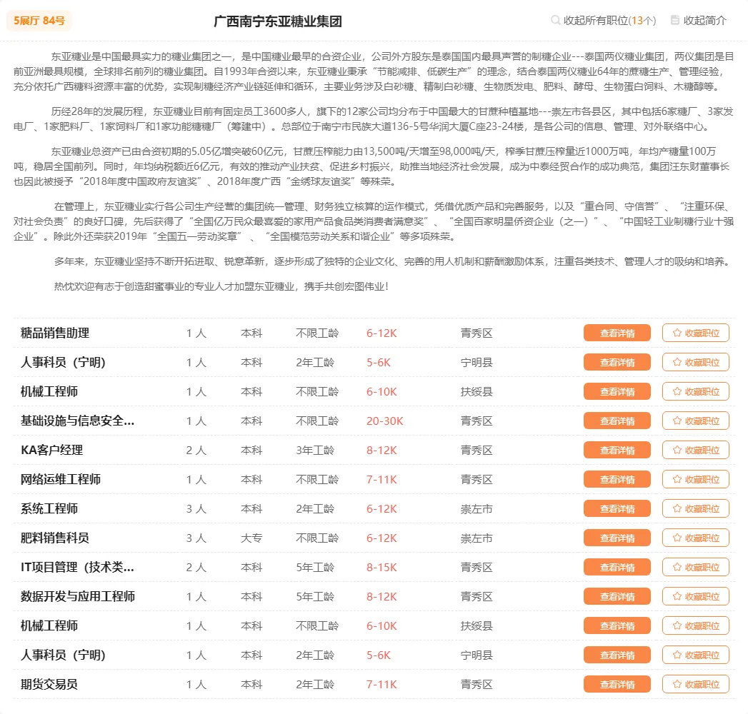Click 2年工龄 in the 期货交易员 row
The width and height of the screenshot is (748, 714).
tap(315, 685)
